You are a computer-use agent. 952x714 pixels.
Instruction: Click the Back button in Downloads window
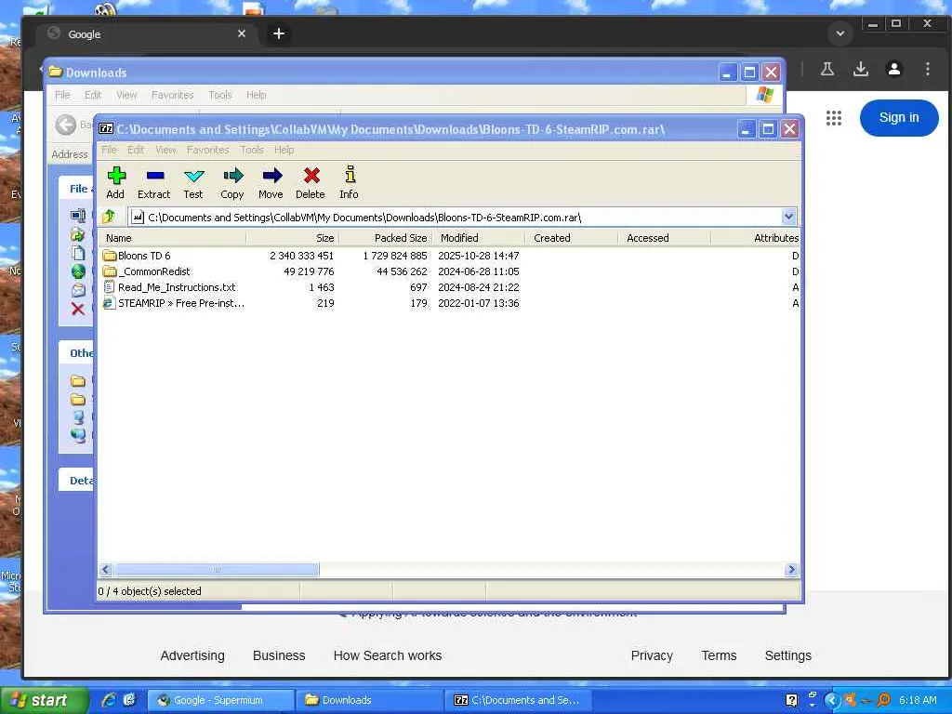(66, 126)
